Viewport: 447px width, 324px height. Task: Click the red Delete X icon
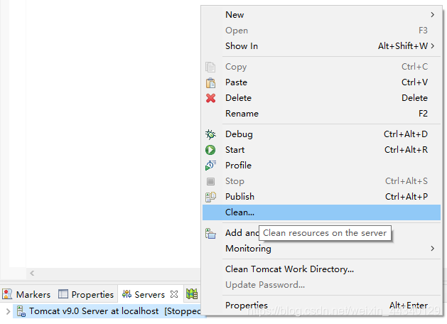point(210,98)
